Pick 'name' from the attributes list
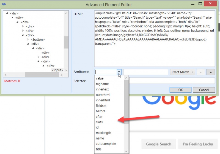The width and height of the screenshot is (220, 154). 100,138
